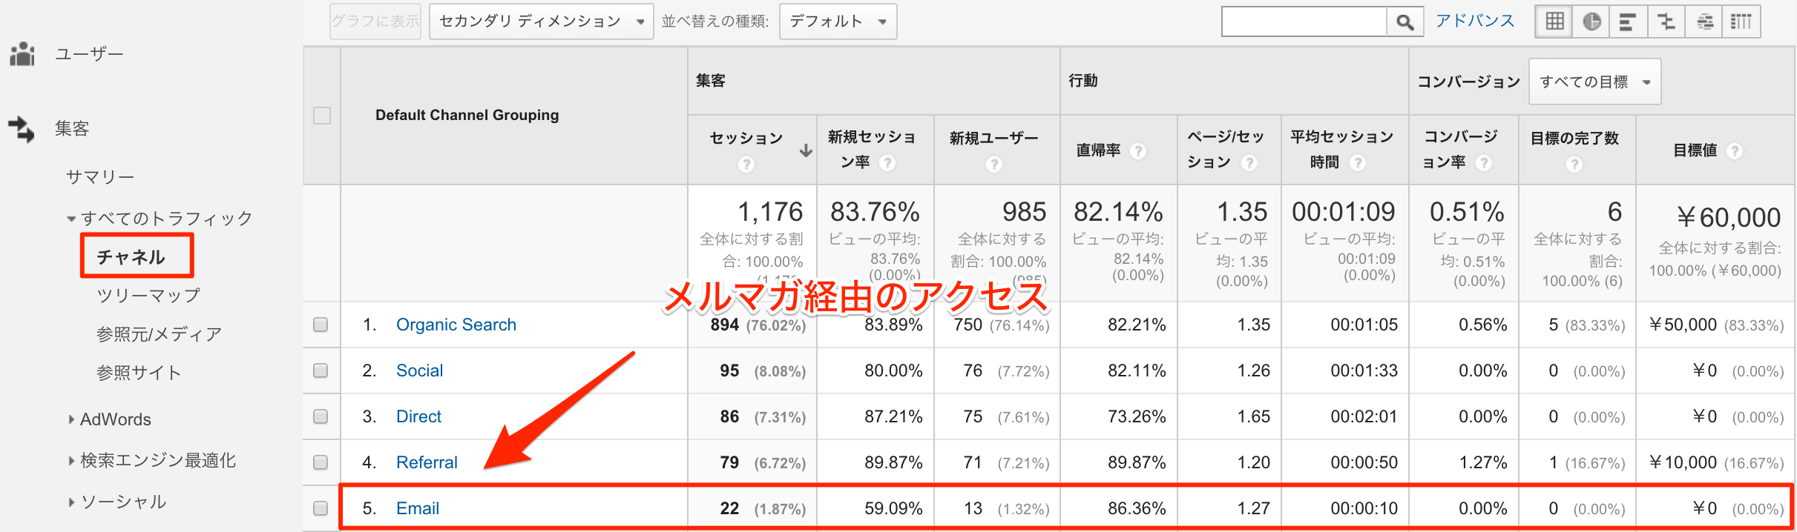The width and height of the screenshot is (1797, 532).
Task: Click the search magnifier button
Action: tap(1405, 21)
